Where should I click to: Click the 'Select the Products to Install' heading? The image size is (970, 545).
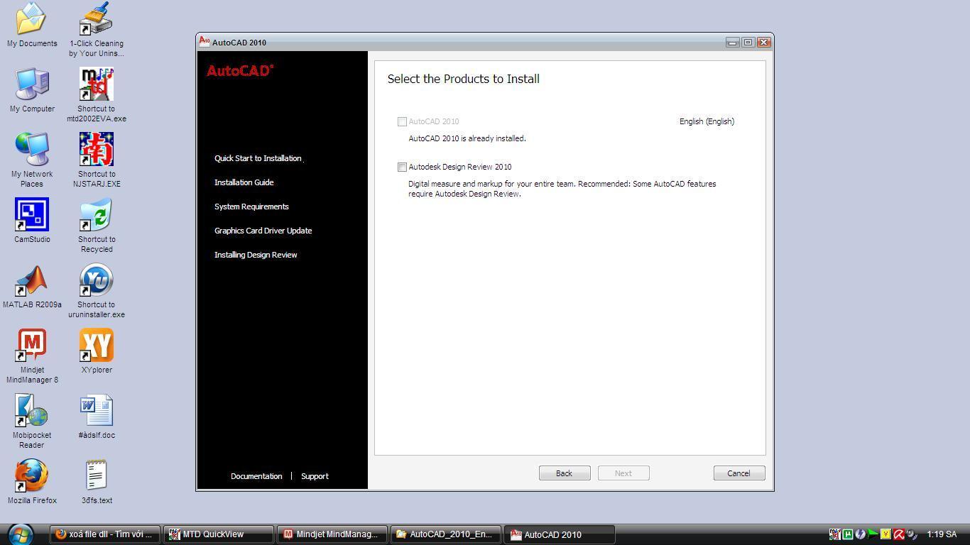click(463, 79)
